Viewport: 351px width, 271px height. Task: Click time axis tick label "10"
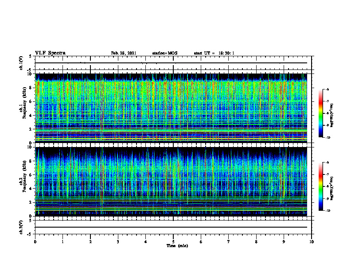point(312,242)
